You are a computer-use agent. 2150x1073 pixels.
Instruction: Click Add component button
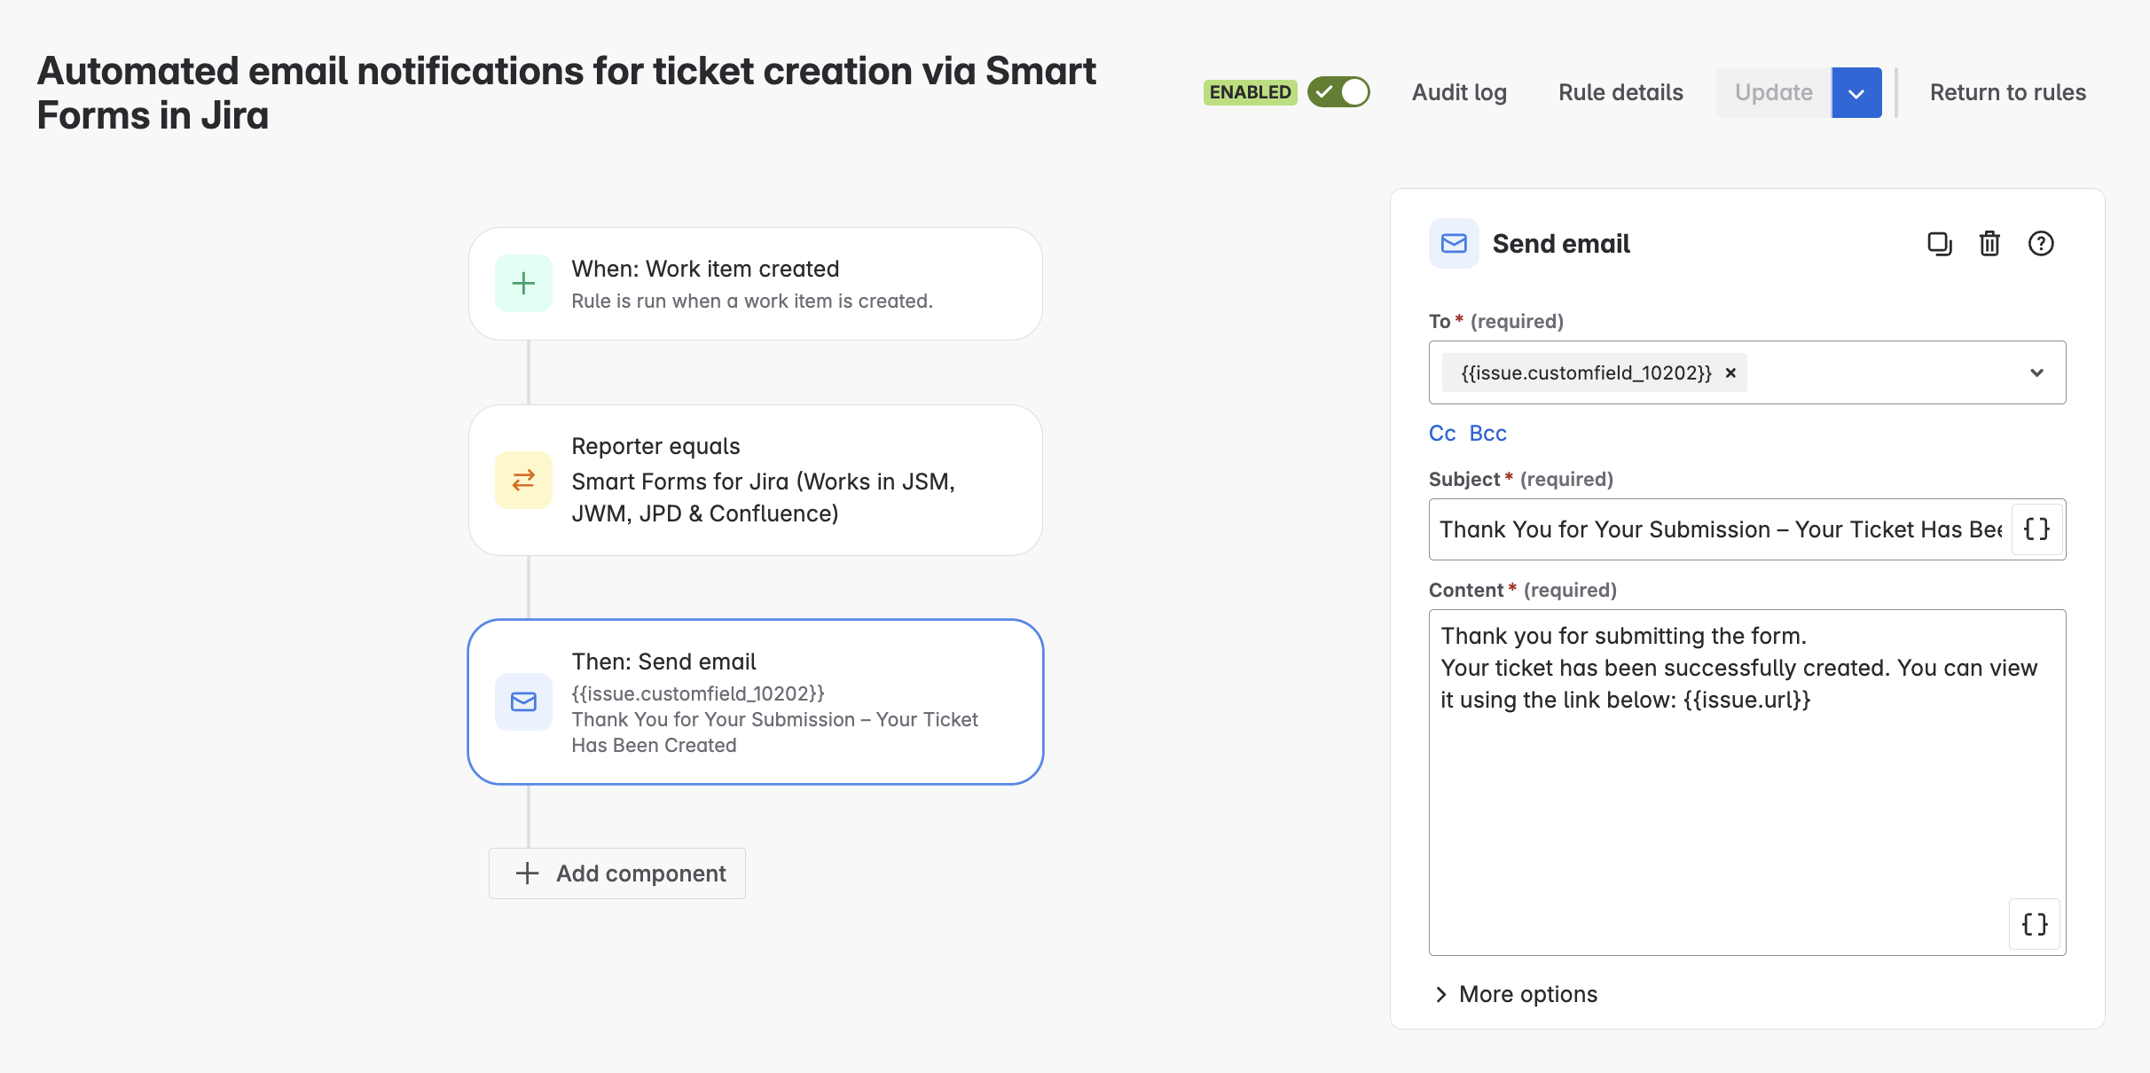[x=617, y=873]
